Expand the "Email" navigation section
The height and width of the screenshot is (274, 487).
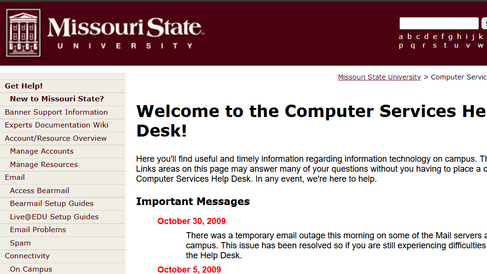[15, 177]
